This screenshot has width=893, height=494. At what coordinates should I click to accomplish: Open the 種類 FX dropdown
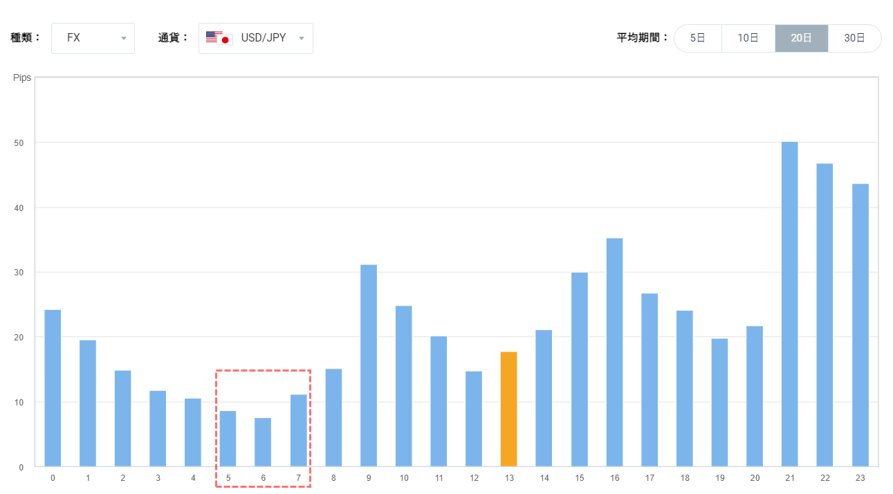tap(93, 38)
